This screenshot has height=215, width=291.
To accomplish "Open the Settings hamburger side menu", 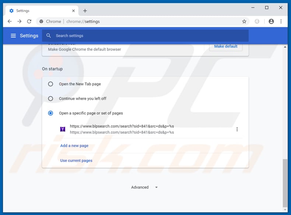I will coord(13,36).
